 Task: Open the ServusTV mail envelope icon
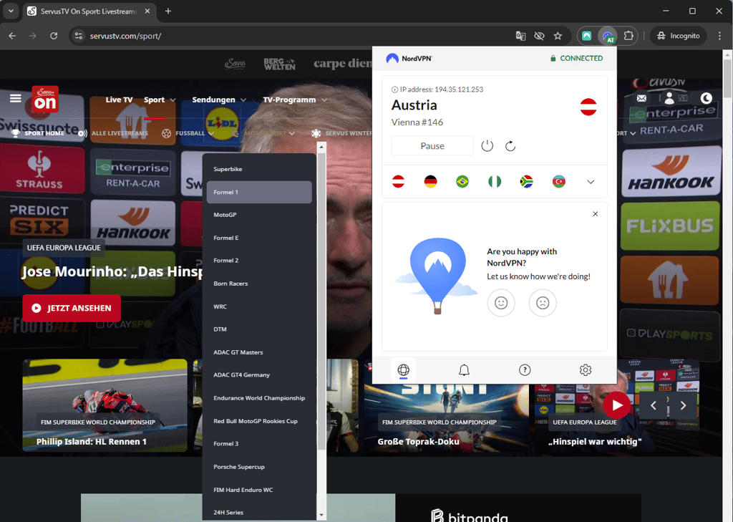pos(641,98)
